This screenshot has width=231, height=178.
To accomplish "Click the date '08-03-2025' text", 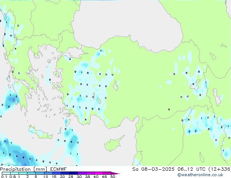I will [158, 169].
